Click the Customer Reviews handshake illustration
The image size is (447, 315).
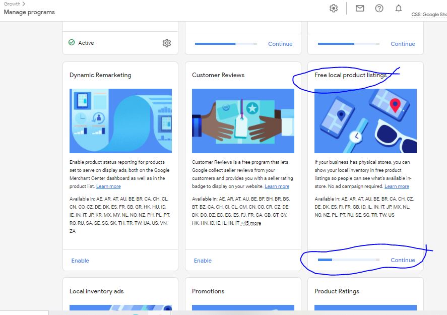coord(243,121)
